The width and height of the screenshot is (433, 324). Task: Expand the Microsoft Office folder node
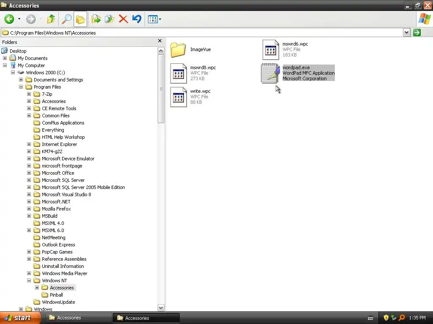pyautogui.click(x=29, y=173)
